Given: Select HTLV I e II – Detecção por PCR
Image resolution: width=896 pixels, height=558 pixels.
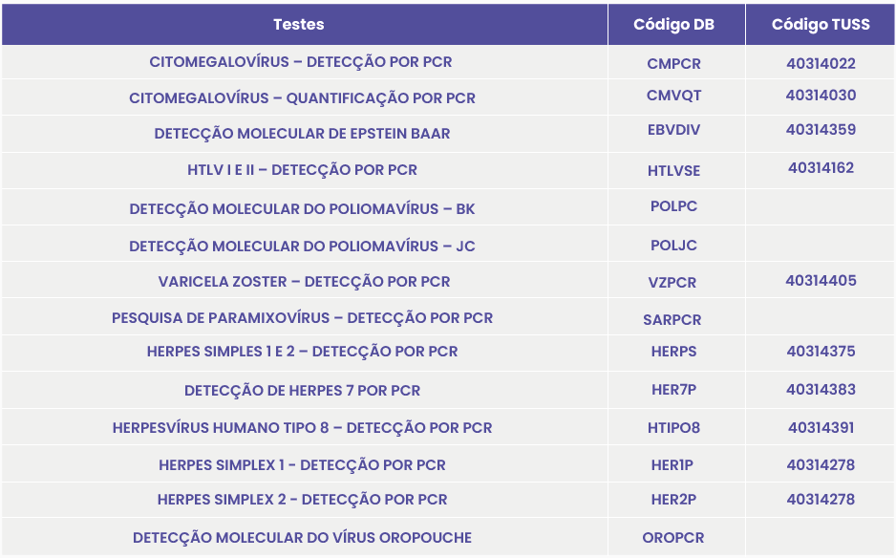Looking at the screenshot, I should click(302, 170).
